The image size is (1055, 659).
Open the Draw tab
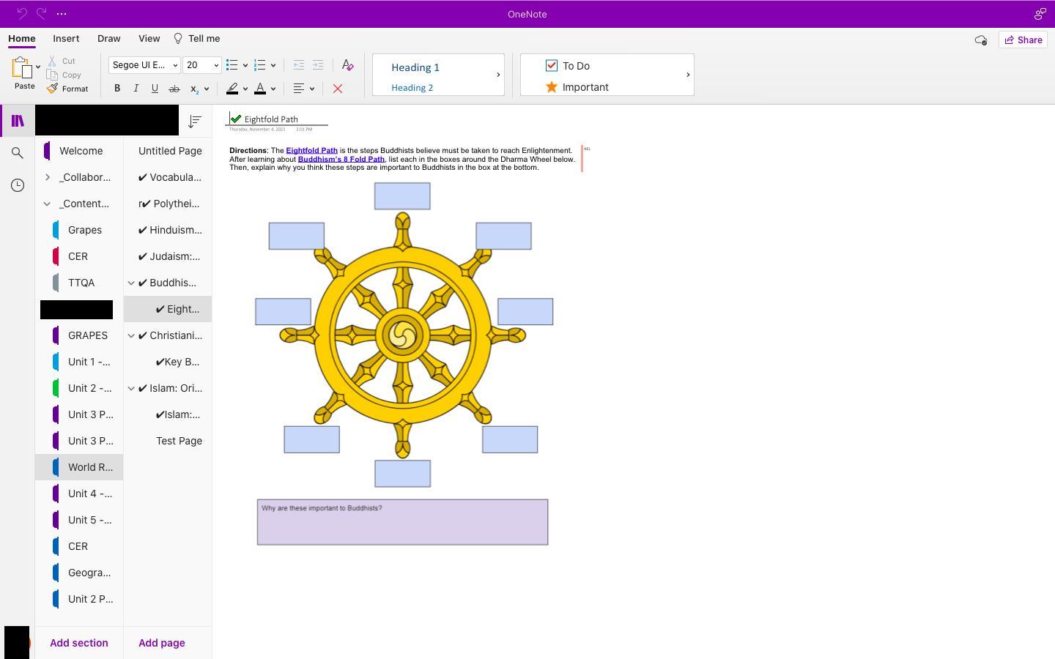pyautogui.click(x=108, y=39)
